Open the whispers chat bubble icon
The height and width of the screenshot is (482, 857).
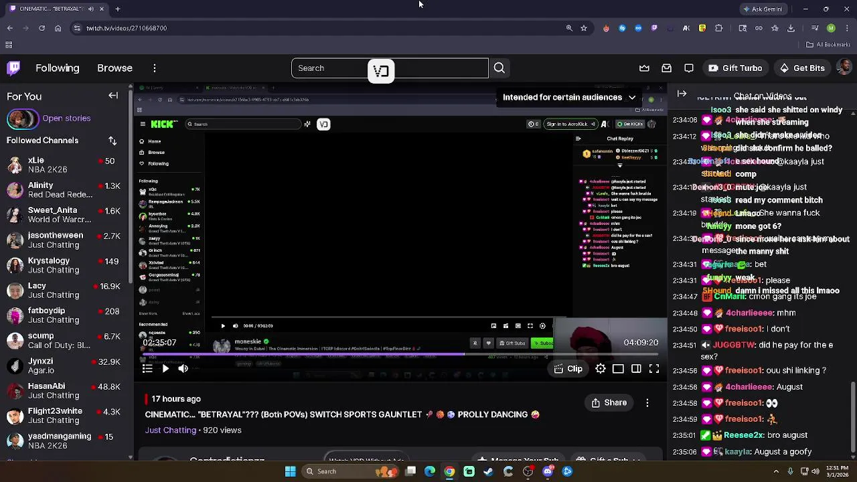(x=689, y=68)
